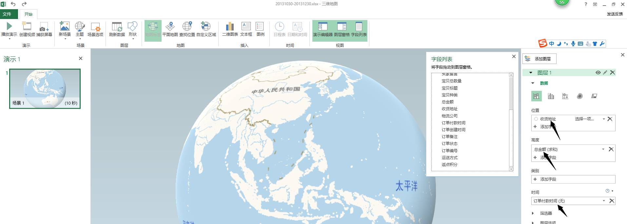Insert a 二维图表 2D chart
The width and height of the screenshot is (627, 224).
[230, 30]
